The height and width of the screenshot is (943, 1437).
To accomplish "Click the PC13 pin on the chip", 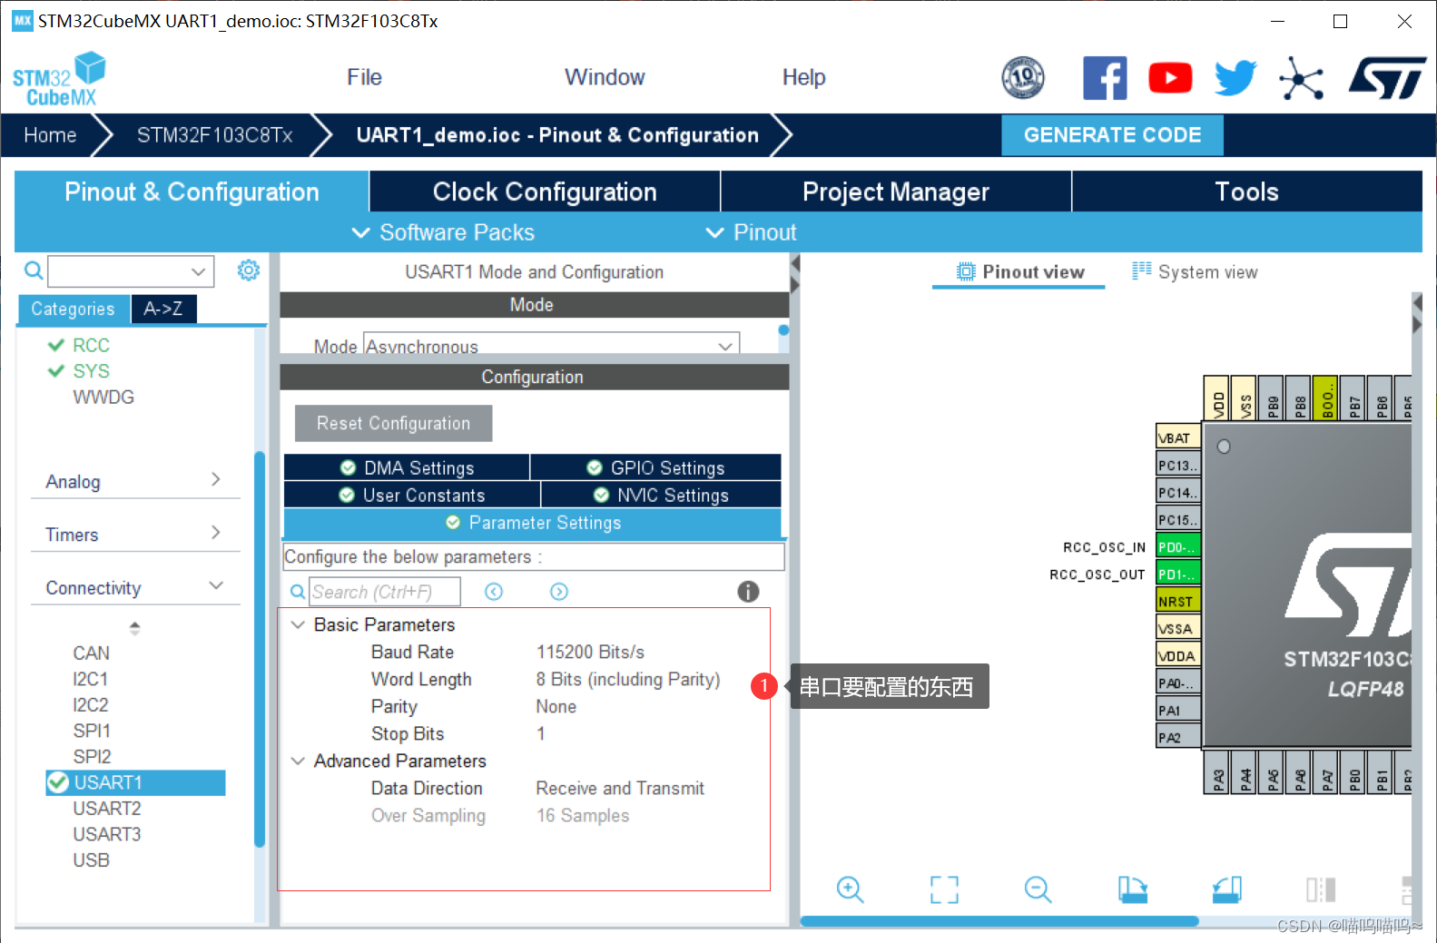I will click(x=1178, y=465).
